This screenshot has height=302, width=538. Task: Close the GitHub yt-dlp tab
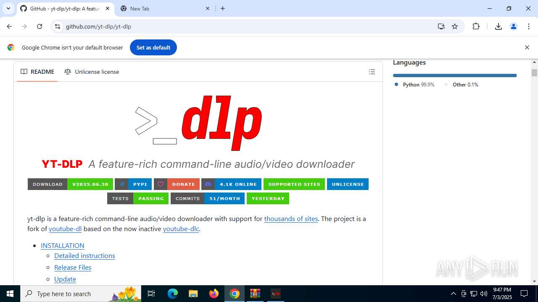coord(108,8)
